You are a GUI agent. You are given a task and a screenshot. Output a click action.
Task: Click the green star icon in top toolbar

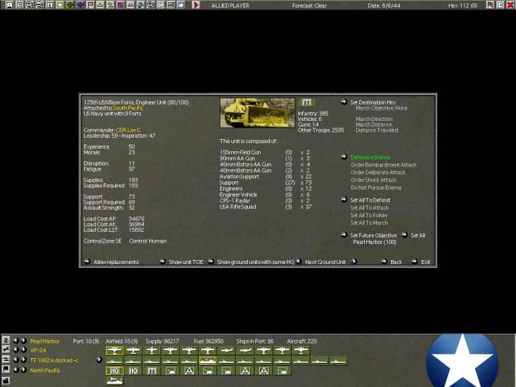click(x=60, y=5)
